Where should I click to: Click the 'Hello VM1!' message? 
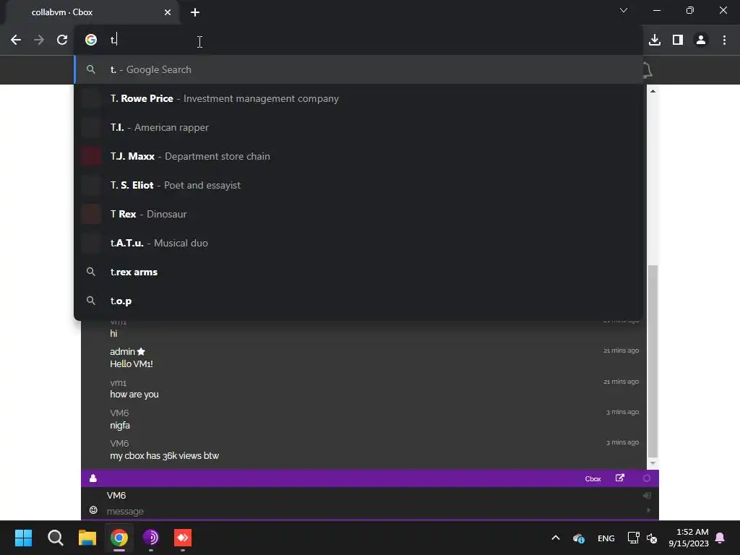132,364
